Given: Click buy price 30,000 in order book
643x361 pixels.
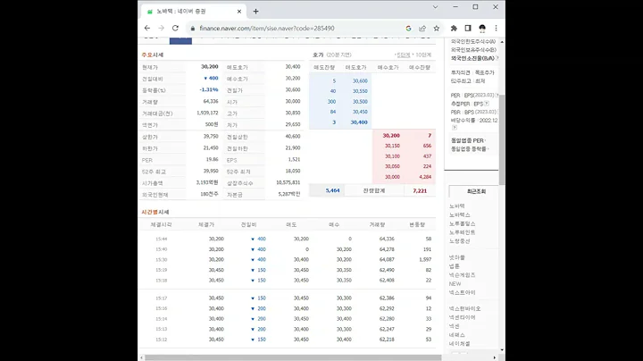Looking at the screenshot, I should [392, 177].
